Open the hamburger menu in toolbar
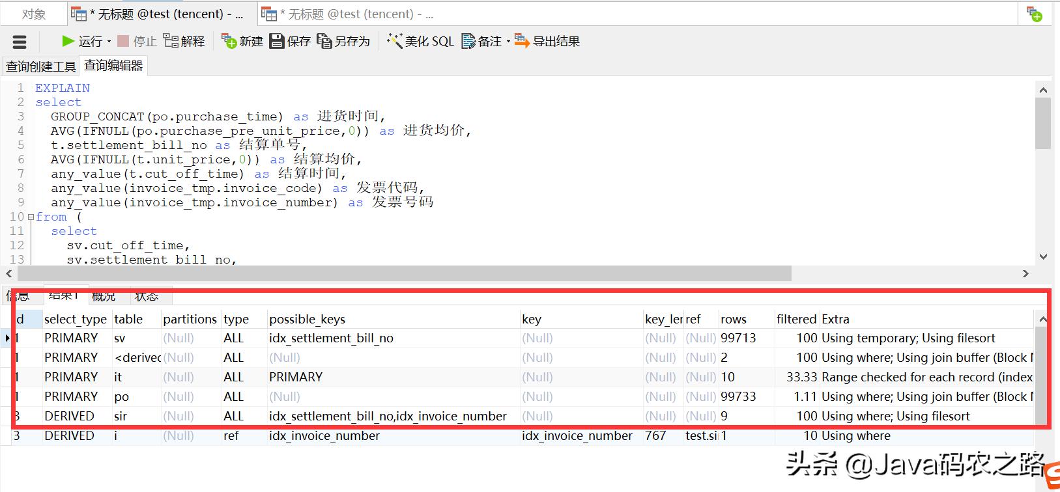1060x492 pixels. click(x=20, y=43)
